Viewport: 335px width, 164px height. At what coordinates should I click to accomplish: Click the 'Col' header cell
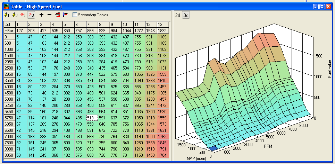click(10, 24)
